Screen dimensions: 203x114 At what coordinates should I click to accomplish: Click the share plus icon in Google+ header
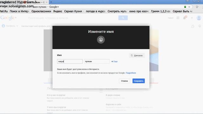pos(192,18)
